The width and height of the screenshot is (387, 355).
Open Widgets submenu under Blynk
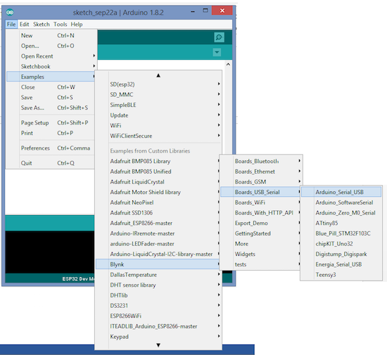pyautogui.click(x=260, y=254)
